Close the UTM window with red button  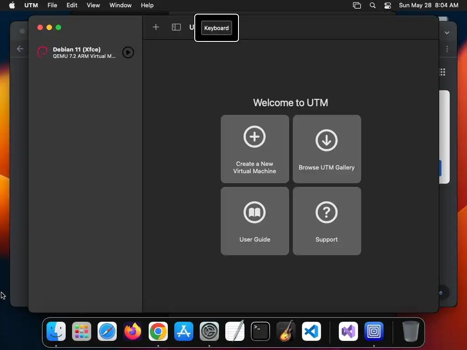point(40,27)
